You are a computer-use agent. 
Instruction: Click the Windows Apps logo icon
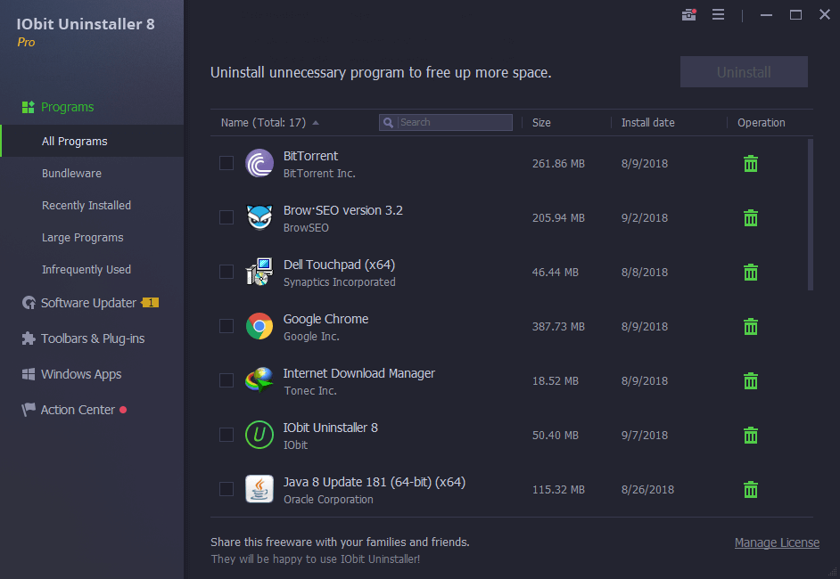pyautogui.click(x=29, y=374)
